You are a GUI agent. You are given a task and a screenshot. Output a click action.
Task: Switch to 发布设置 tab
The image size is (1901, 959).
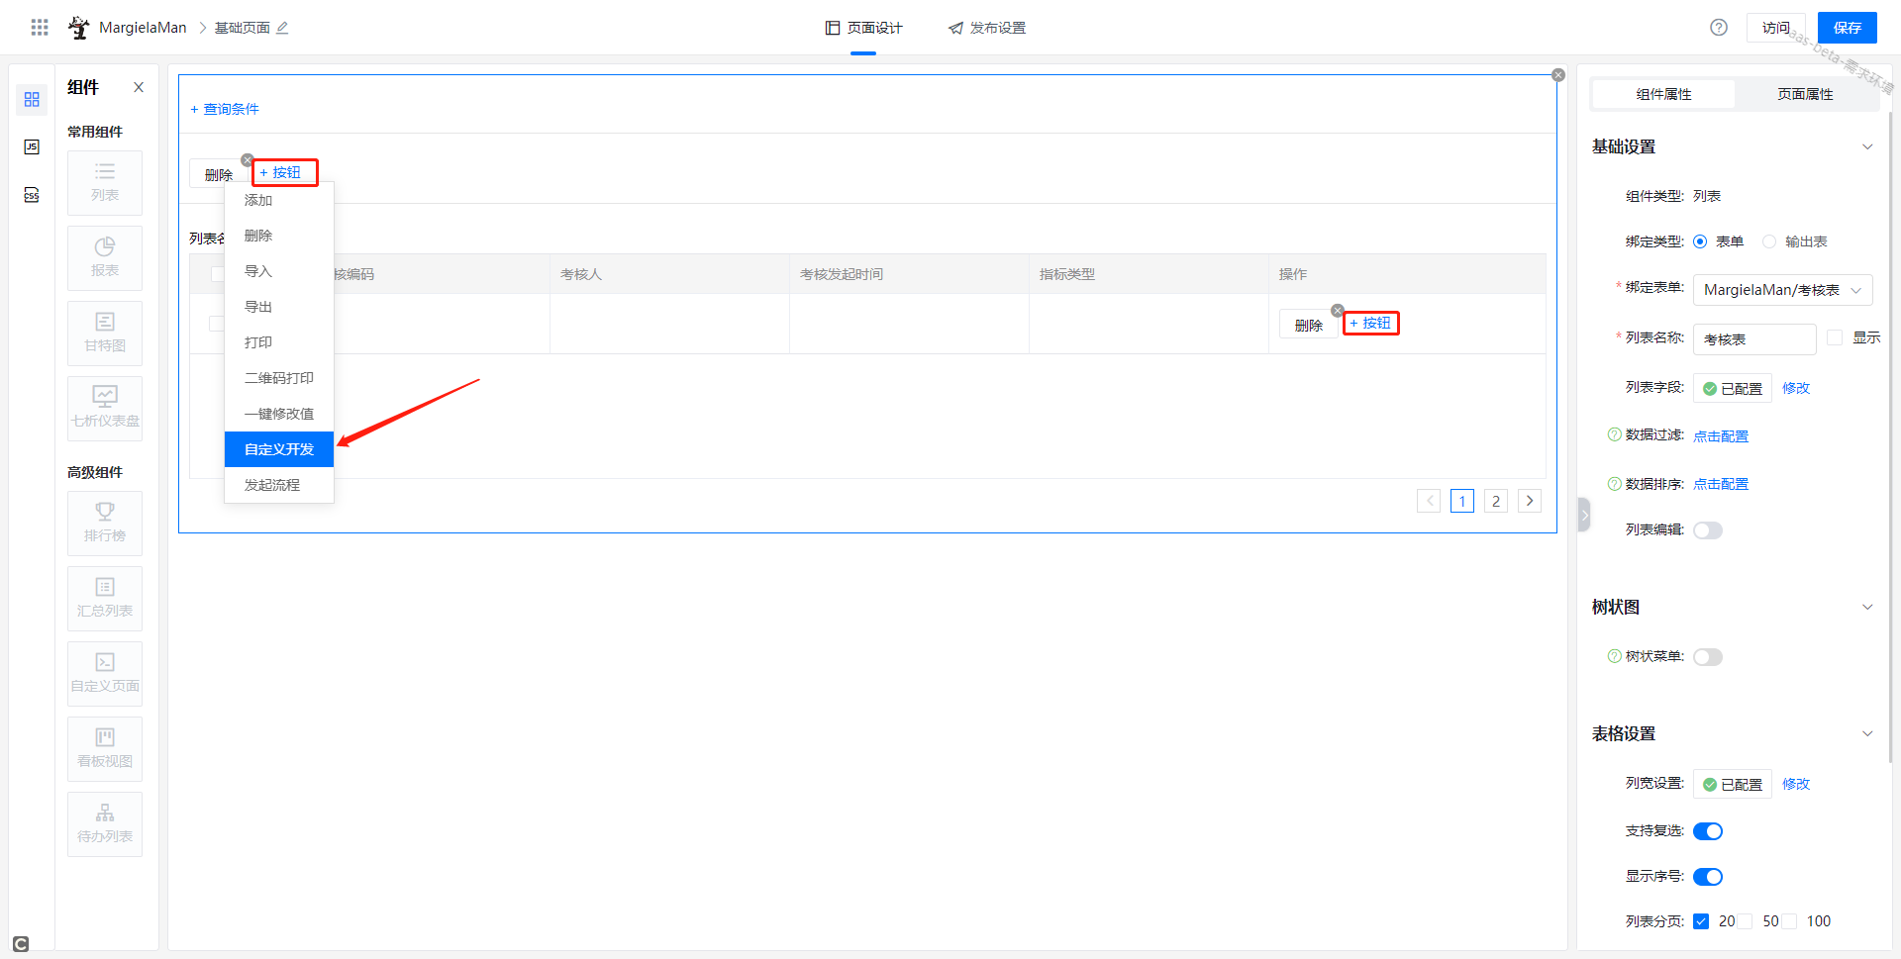tap(986, 28)
